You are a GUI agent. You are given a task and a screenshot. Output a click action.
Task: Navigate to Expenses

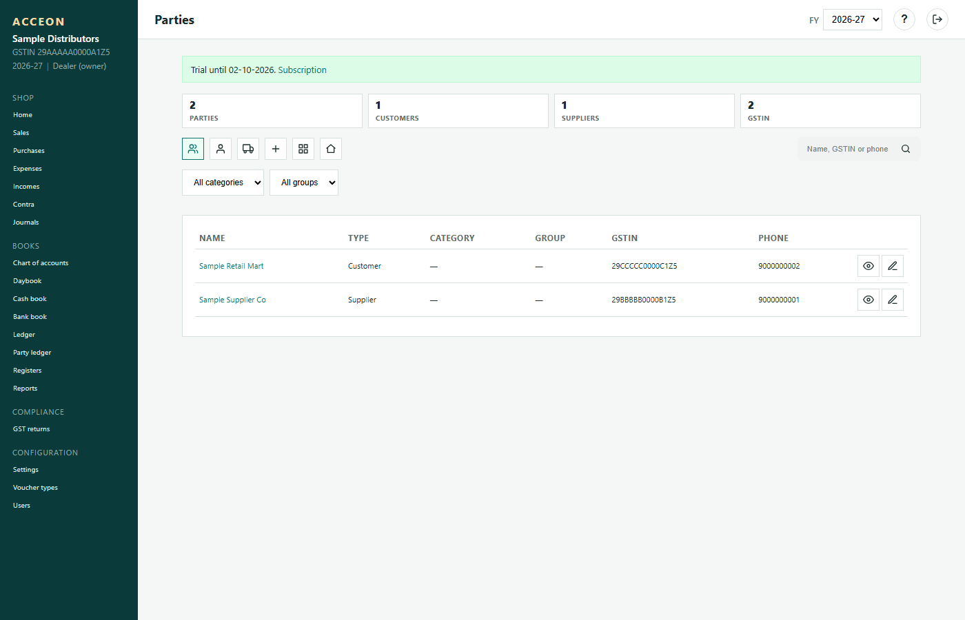pyautogui.click(x=28, y=169)
